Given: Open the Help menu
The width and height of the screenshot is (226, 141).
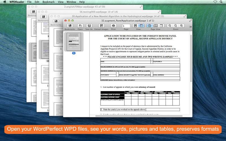Looking at the screenshot, I should 82,2.
